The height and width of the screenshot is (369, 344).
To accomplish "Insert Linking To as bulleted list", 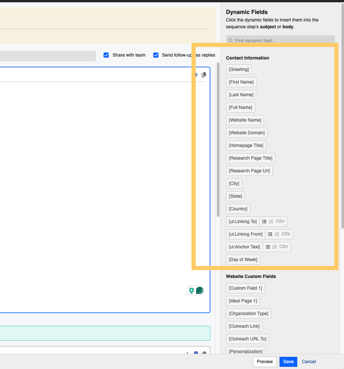I will click(264, 221).
